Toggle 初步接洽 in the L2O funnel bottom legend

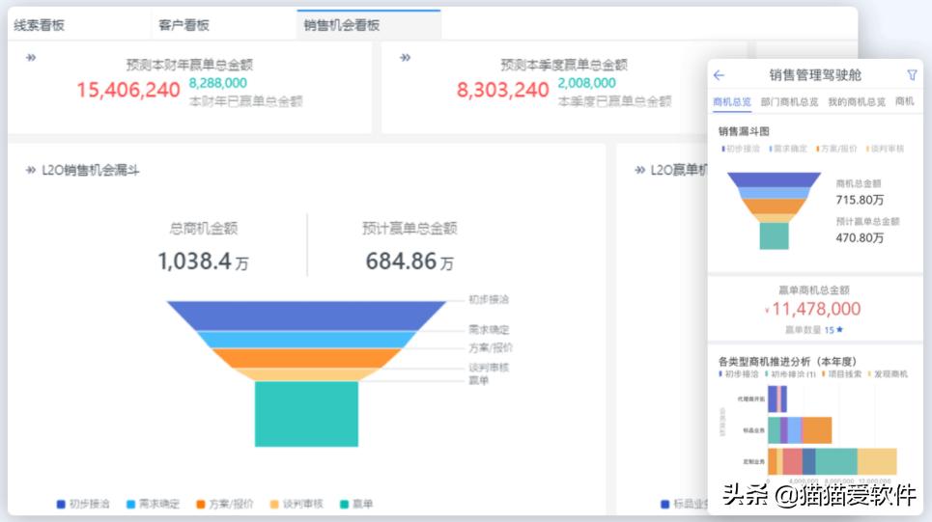(x=83, y=505)
